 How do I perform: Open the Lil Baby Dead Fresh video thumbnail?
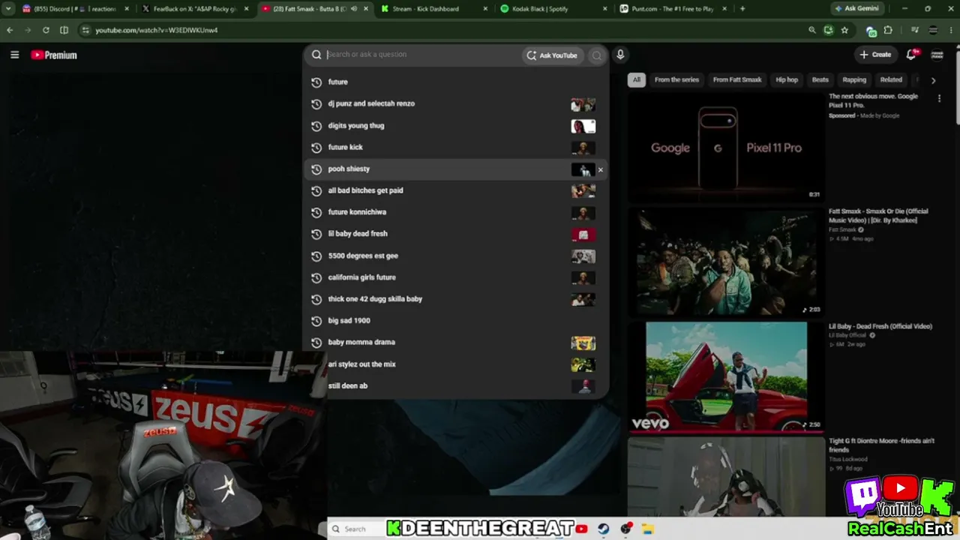[x=726, y=377]
